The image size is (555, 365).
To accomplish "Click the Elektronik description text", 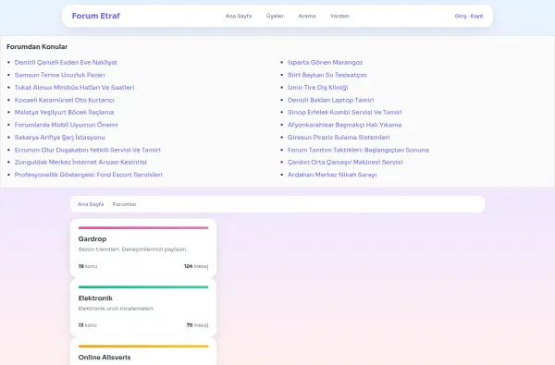I will pos(117,309).
